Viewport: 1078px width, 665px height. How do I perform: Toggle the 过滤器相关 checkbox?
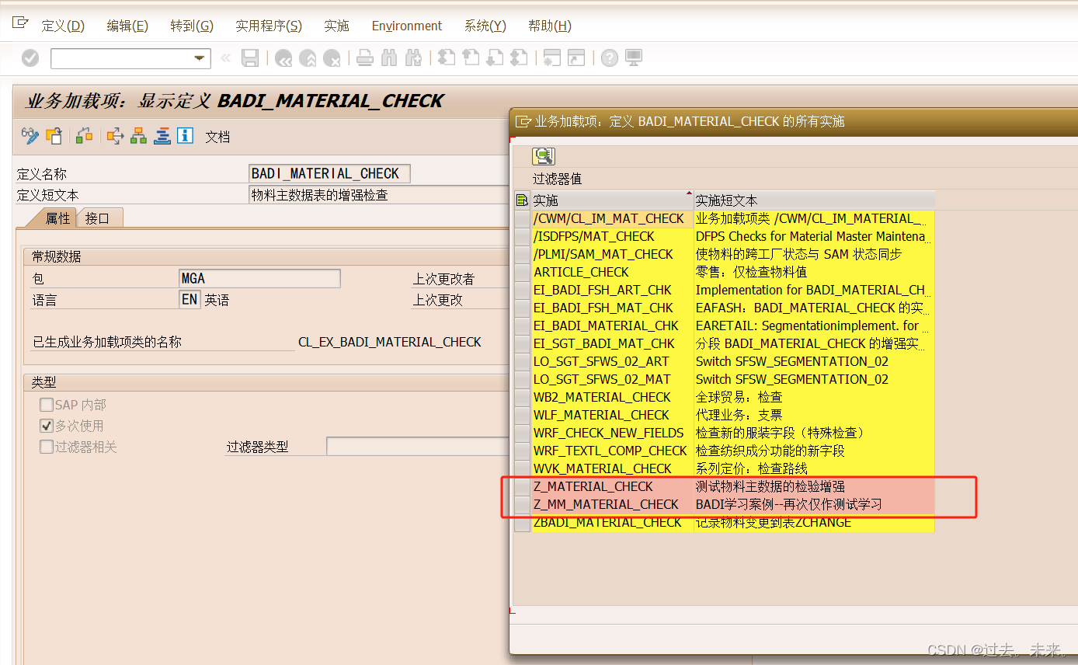click(47, 447)
